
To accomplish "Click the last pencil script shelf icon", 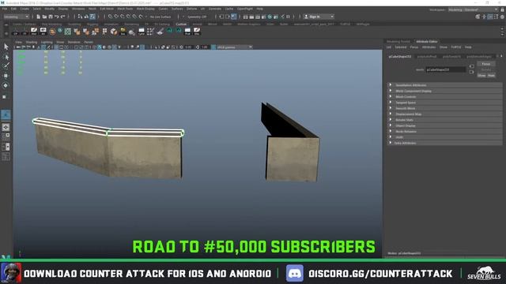I will coord(197,32).
